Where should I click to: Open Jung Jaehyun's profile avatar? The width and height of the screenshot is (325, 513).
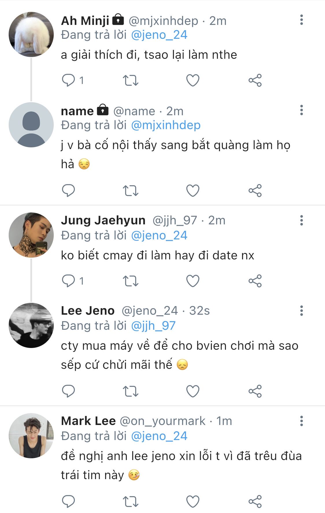click(31, 235)
